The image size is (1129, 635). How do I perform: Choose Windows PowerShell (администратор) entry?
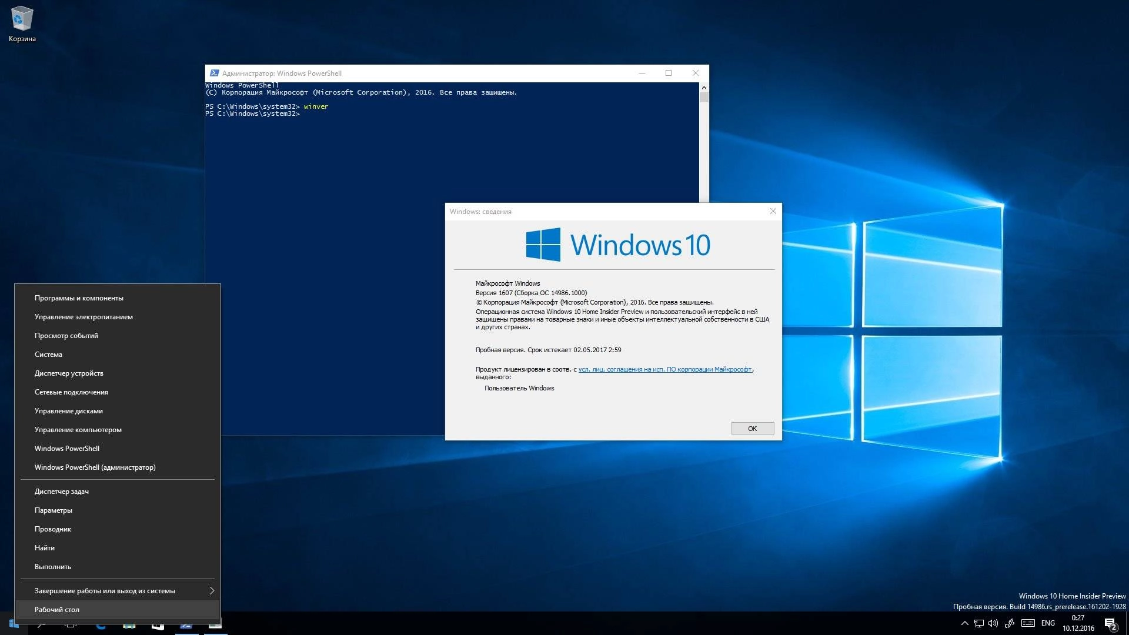pyautogui.click(x=118, y=467)
